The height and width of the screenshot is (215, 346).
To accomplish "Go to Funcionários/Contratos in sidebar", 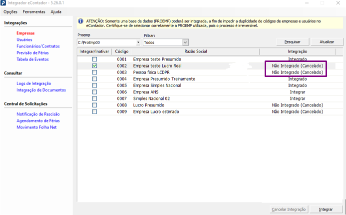I will pos(38,46).
